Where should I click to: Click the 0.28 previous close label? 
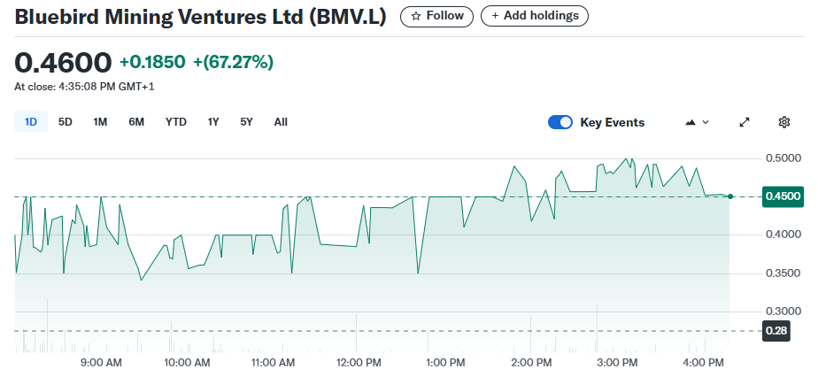776,331
